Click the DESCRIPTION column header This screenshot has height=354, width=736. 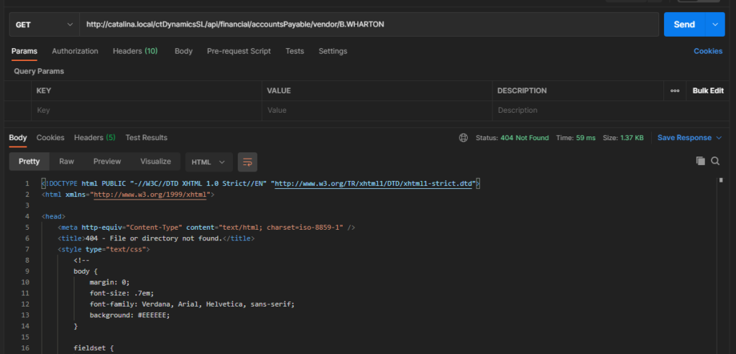tap(522, 91)
